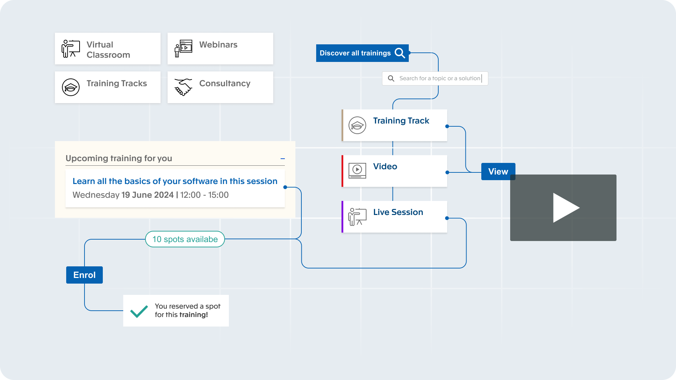Click the Video card player icon
The width and height of the screenshot is (676, 380).
point(357,171)
